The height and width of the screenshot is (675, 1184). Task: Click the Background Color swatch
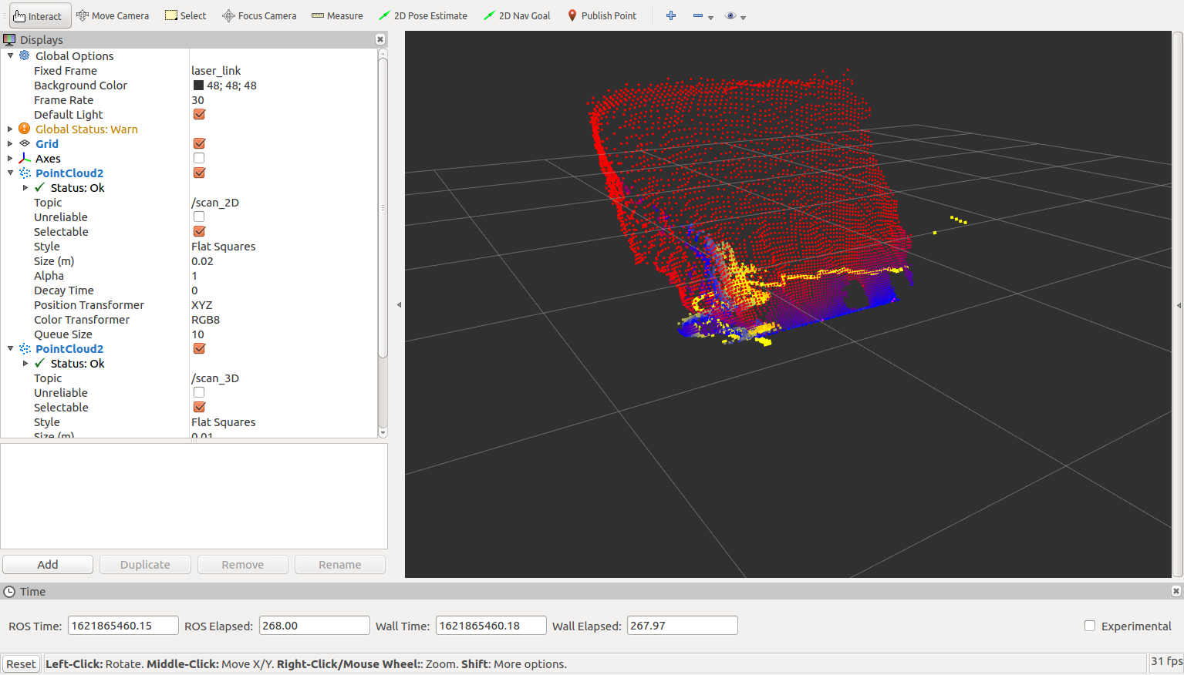pyautogui.click(x=198, y=86)
